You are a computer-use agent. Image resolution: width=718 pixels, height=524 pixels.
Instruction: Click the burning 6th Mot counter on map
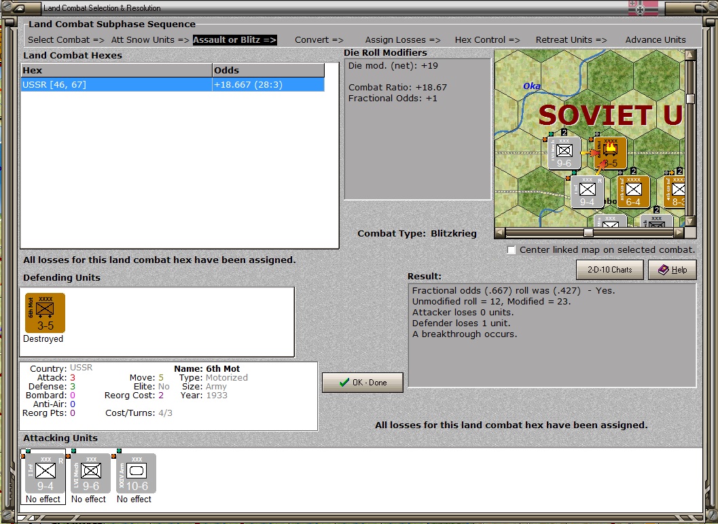[x=610, y=152]
